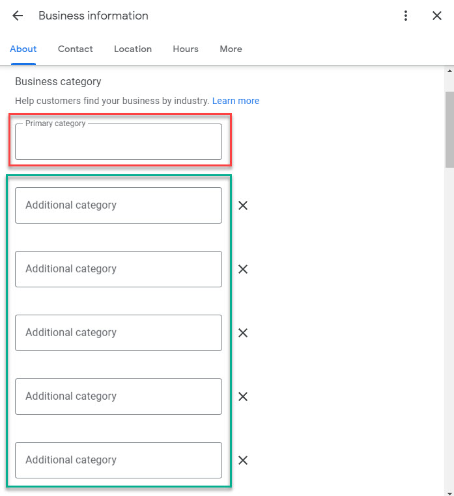Click the scrollbar down arrow
Viewport: 454px width, 496px height.
pyautogui.click(x=449, y=493)
